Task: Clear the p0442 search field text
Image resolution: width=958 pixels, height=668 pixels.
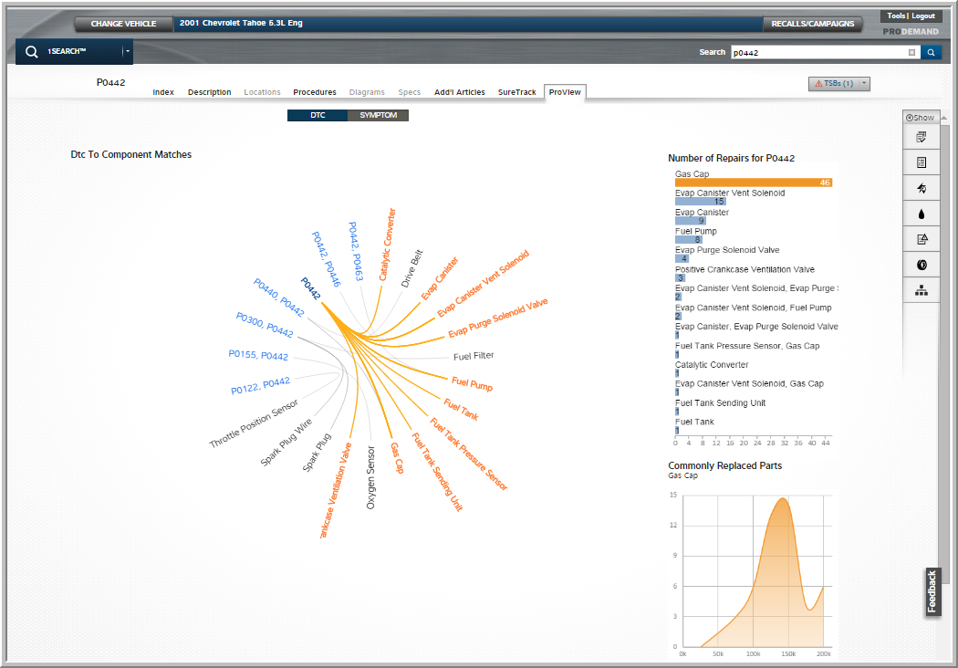Action: pos(911,53)
